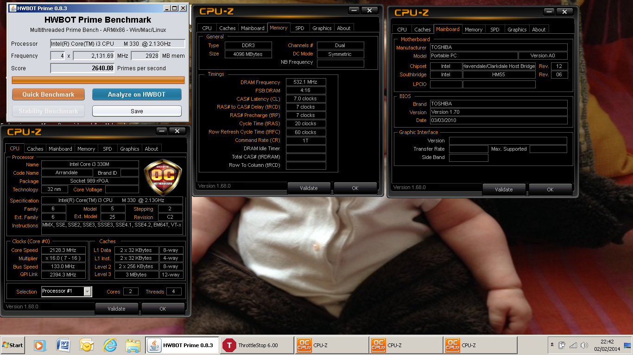Click the Specification field in CPU window
This screenshot has width=633, height=355.
coord(112,201)
